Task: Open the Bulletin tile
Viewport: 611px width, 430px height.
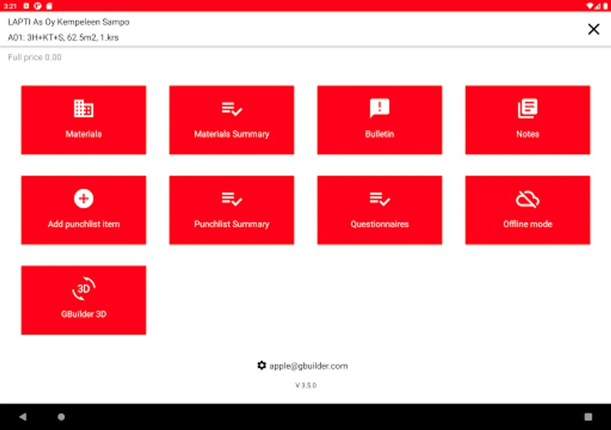Action: (379, 120)
